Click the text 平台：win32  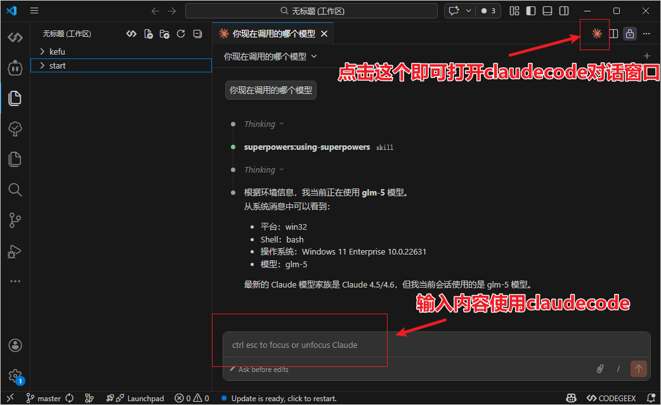(x=284, y=227)
